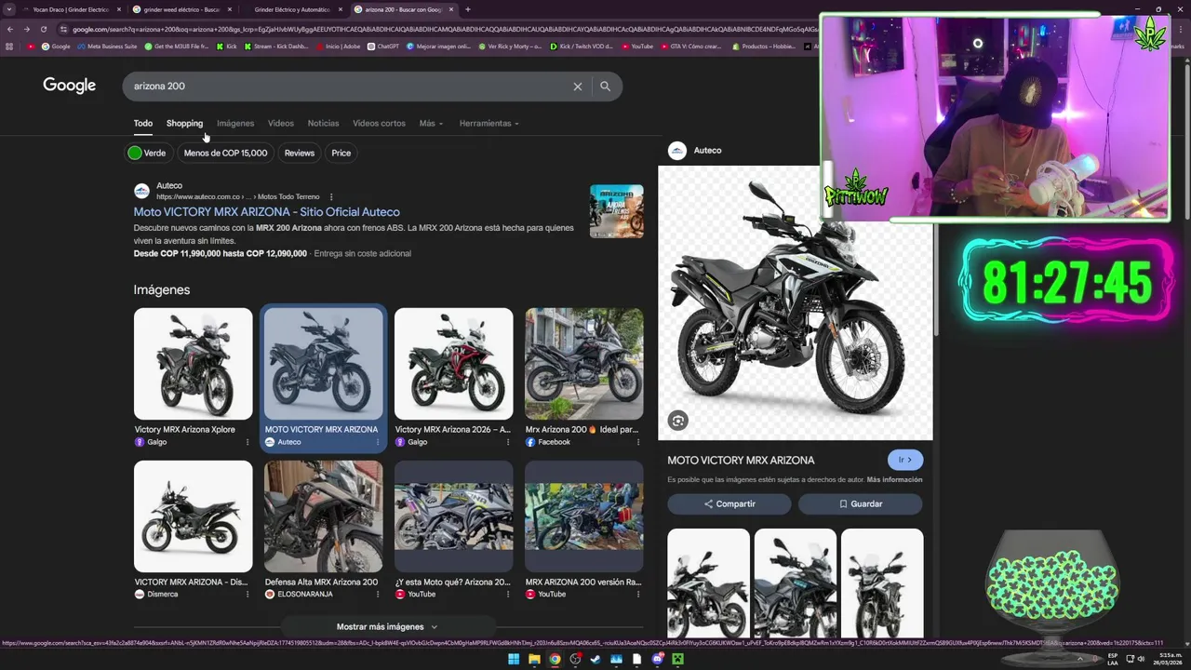Open VICTORY MRX ARIZONA Dismerca thumbnail

[193, 516]
